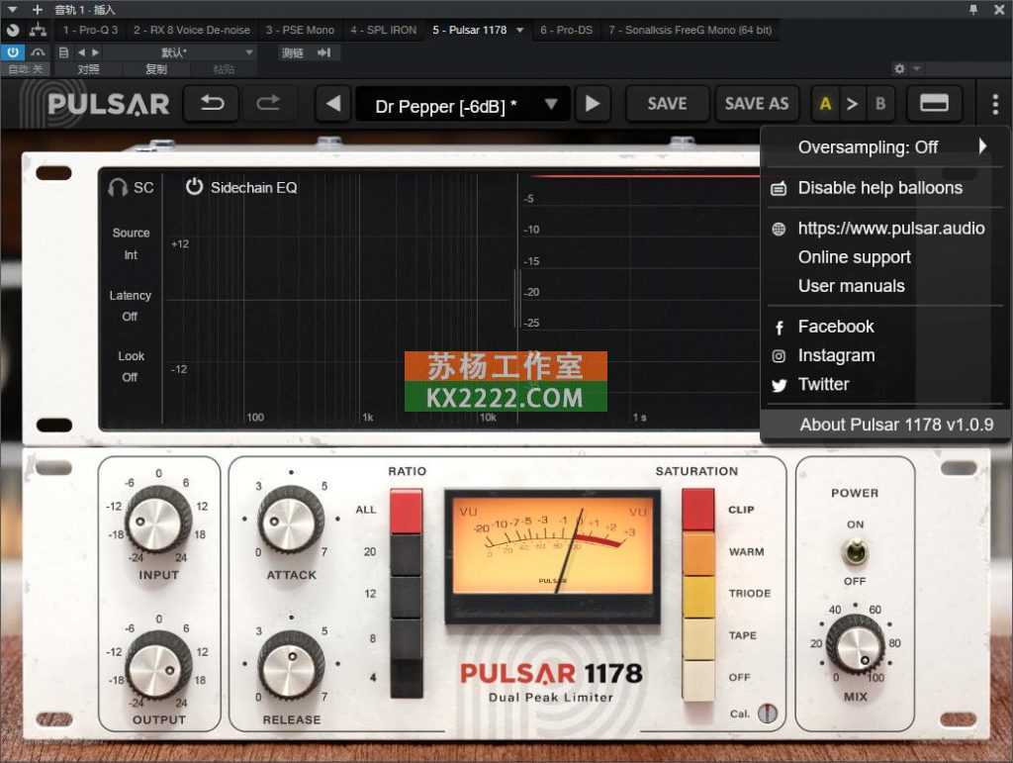Click the ATTACK knob

(x=291, y=520)
